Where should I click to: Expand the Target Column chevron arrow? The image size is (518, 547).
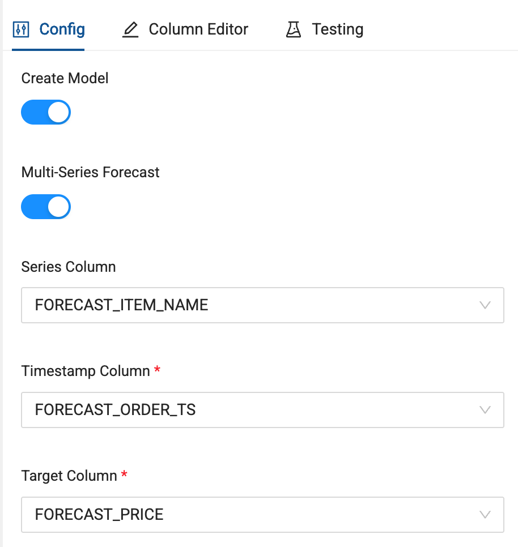click(485, 515)
